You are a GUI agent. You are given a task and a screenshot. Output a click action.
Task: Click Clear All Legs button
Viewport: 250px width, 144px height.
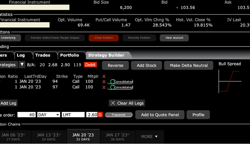click(127, 103)
